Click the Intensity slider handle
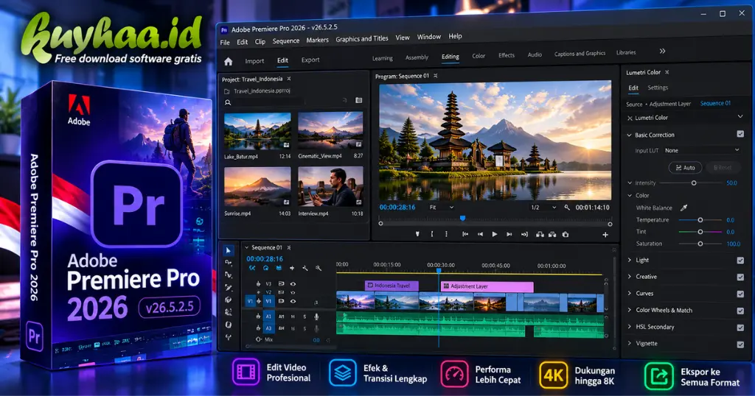Viewport: 755px width, 396px height. [x=694, y=183]
